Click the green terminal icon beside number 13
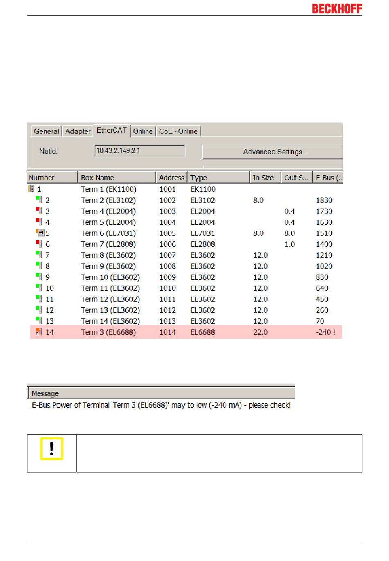 tap(39, 321)
